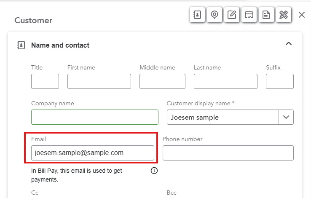Image resolution: width=311 pixels, height=198 pixels.
Task: Open Notes and attachments pencil icon
Action: click(x=232, y=15)
